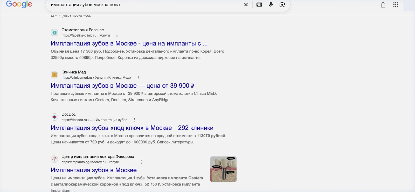Screen dimensions: 415x192
Task: Click the DocDoc site favicon
Action: click(x=54, y=117)
